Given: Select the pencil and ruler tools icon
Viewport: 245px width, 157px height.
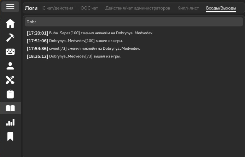Looking at the screenshot, I should click(x=10, y=80).
